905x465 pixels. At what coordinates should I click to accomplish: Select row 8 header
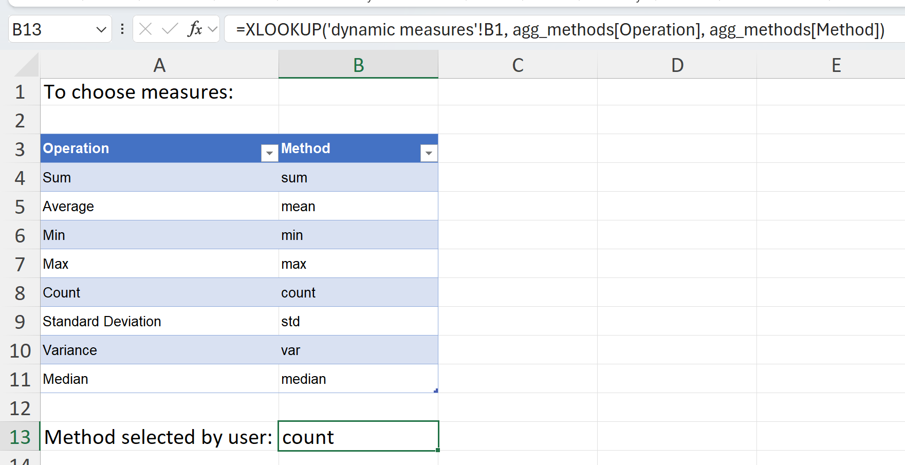[20, 293]
